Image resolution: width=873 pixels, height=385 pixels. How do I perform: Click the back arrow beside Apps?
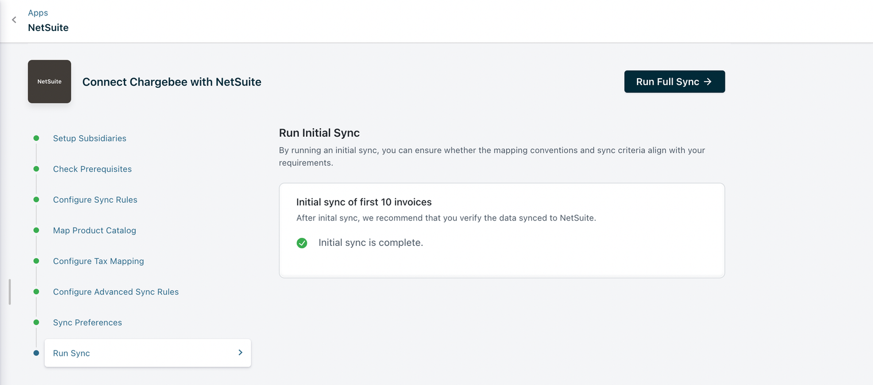[x=14, y=20]
